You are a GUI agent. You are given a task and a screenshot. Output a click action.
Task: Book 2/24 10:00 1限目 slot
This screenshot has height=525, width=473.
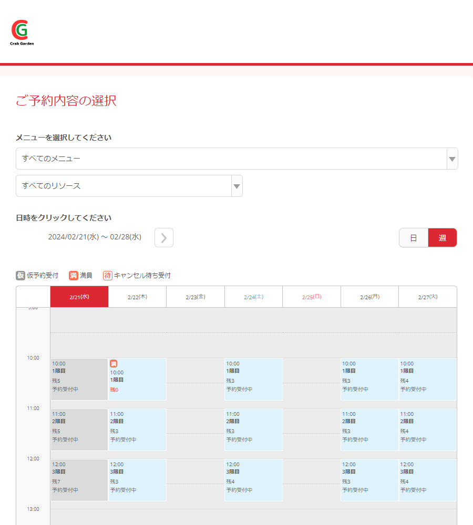click(x=253, y=379)
